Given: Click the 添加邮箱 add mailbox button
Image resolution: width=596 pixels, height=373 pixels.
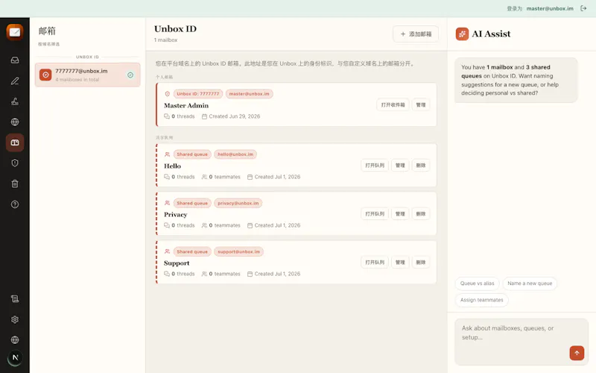Looking at the screenshot, I should (x=416, y=34).
